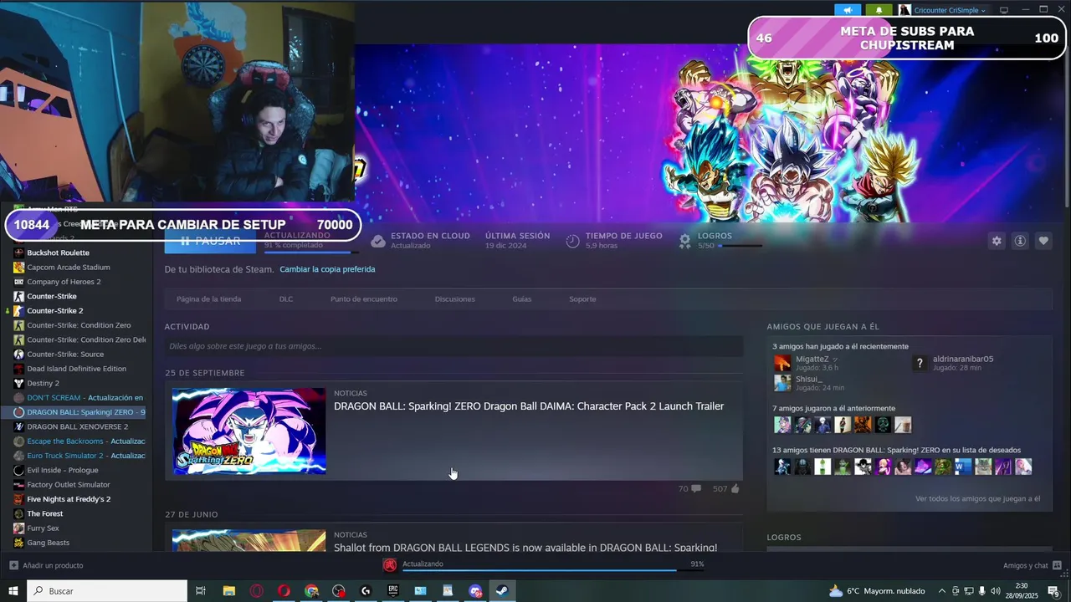This screenshot has height=602, width=1071.
Task: Open the Guías tab
Action: pos(521,299)
